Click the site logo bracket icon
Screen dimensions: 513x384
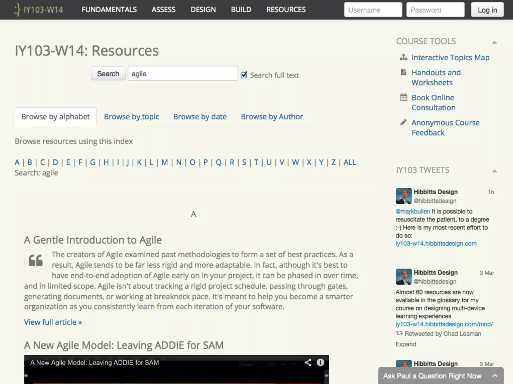17,10
